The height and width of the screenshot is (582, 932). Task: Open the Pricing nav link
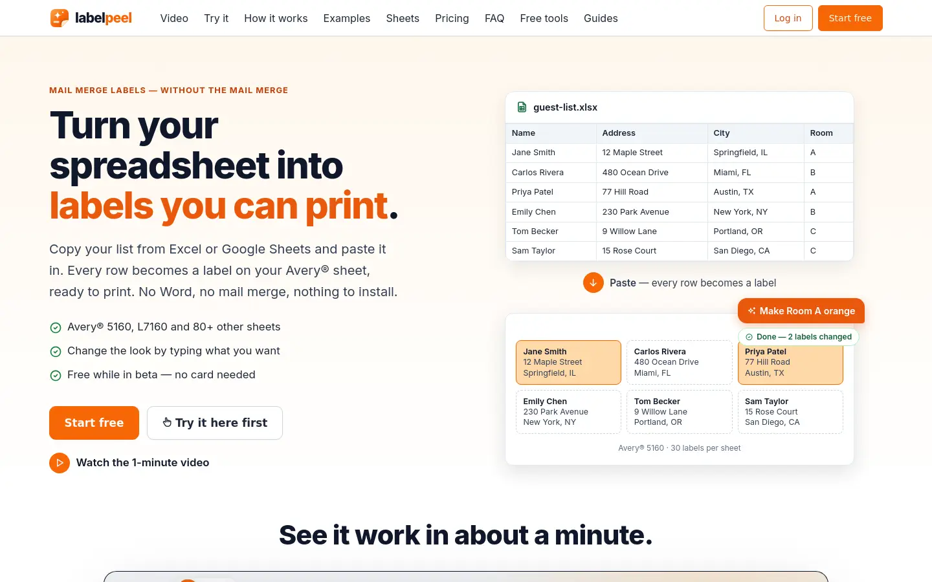click(x=452, y=18)
